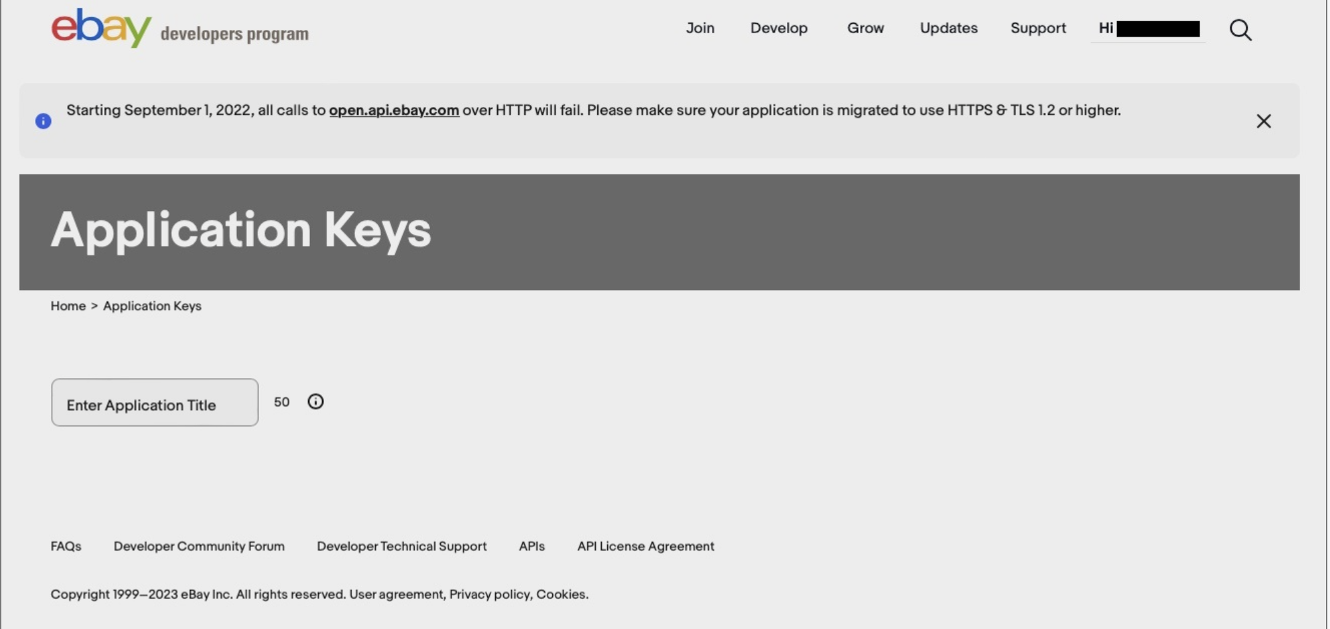Open the Develop menu
Viewport: 1330px width, 629px height.
coord(779,28)
